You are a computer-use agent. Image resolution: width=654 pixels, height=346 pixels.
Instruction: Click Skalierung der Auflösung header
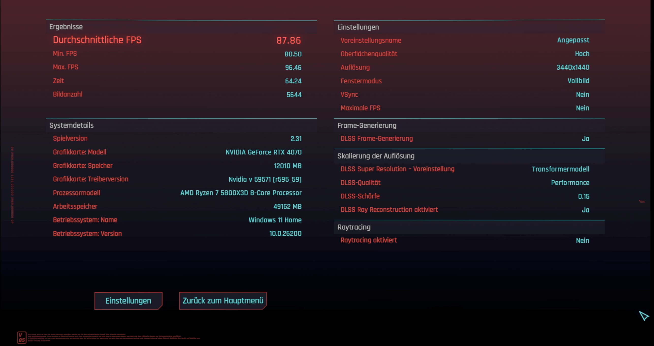[376, 156]
